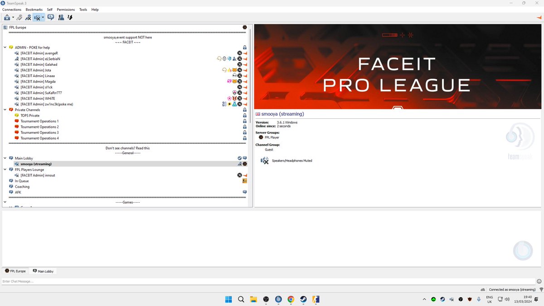Click the pink flower badge beside WHITE
This screenshot has height=306, width=544.
[x=229, y=98]
